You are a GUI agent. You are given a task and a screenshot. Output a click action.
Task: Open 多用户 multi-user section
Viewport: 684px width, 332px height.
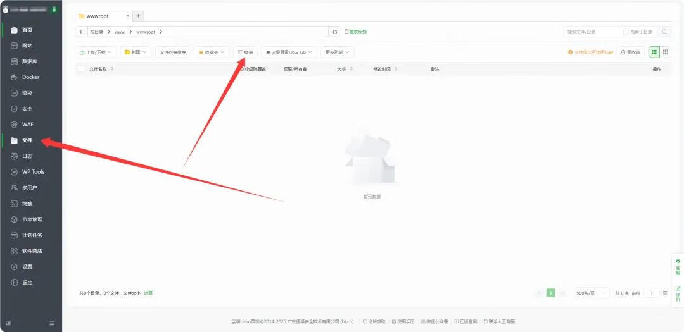(30, 188)
